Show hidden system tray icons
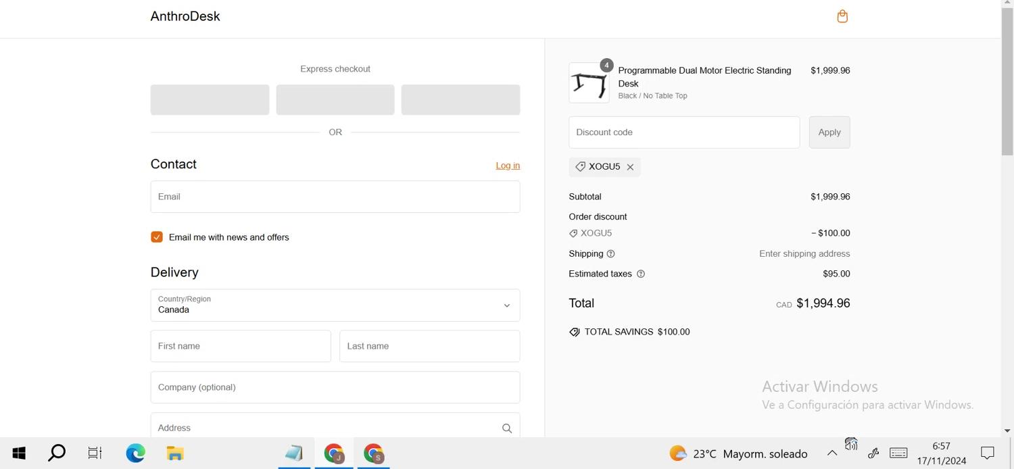This screenshot has height=469, width=1014. pos(832,453)
